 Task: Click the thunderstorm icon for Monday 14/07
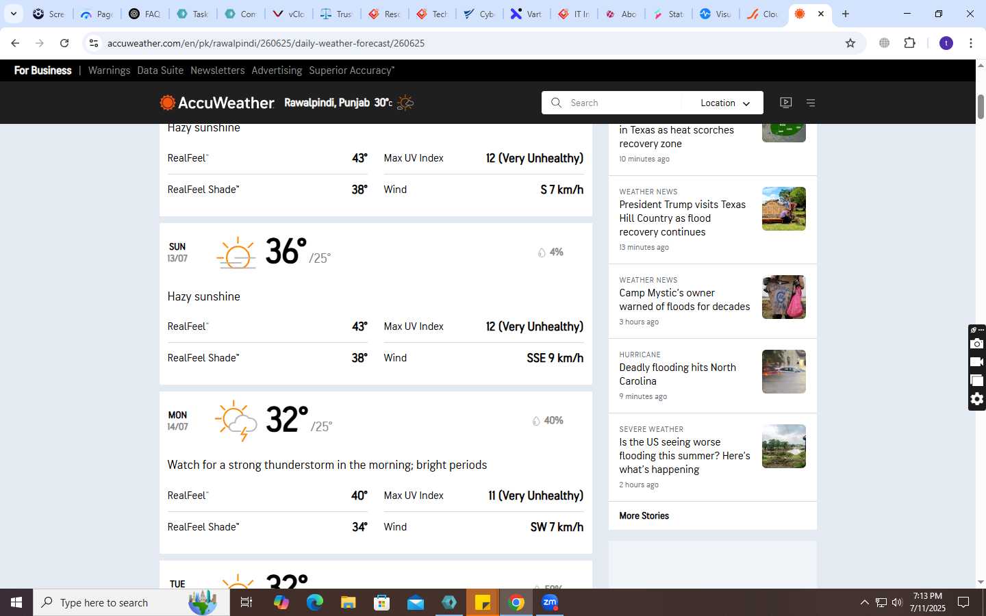click(236, 420)
